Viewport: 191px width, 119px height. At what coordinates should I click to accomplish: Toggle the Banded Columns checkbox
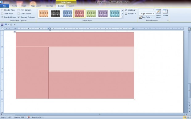18,17
